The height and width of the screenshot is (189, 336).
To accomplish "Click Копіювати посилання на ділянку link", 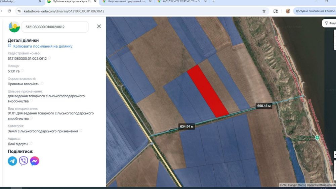I will (43, 46).
